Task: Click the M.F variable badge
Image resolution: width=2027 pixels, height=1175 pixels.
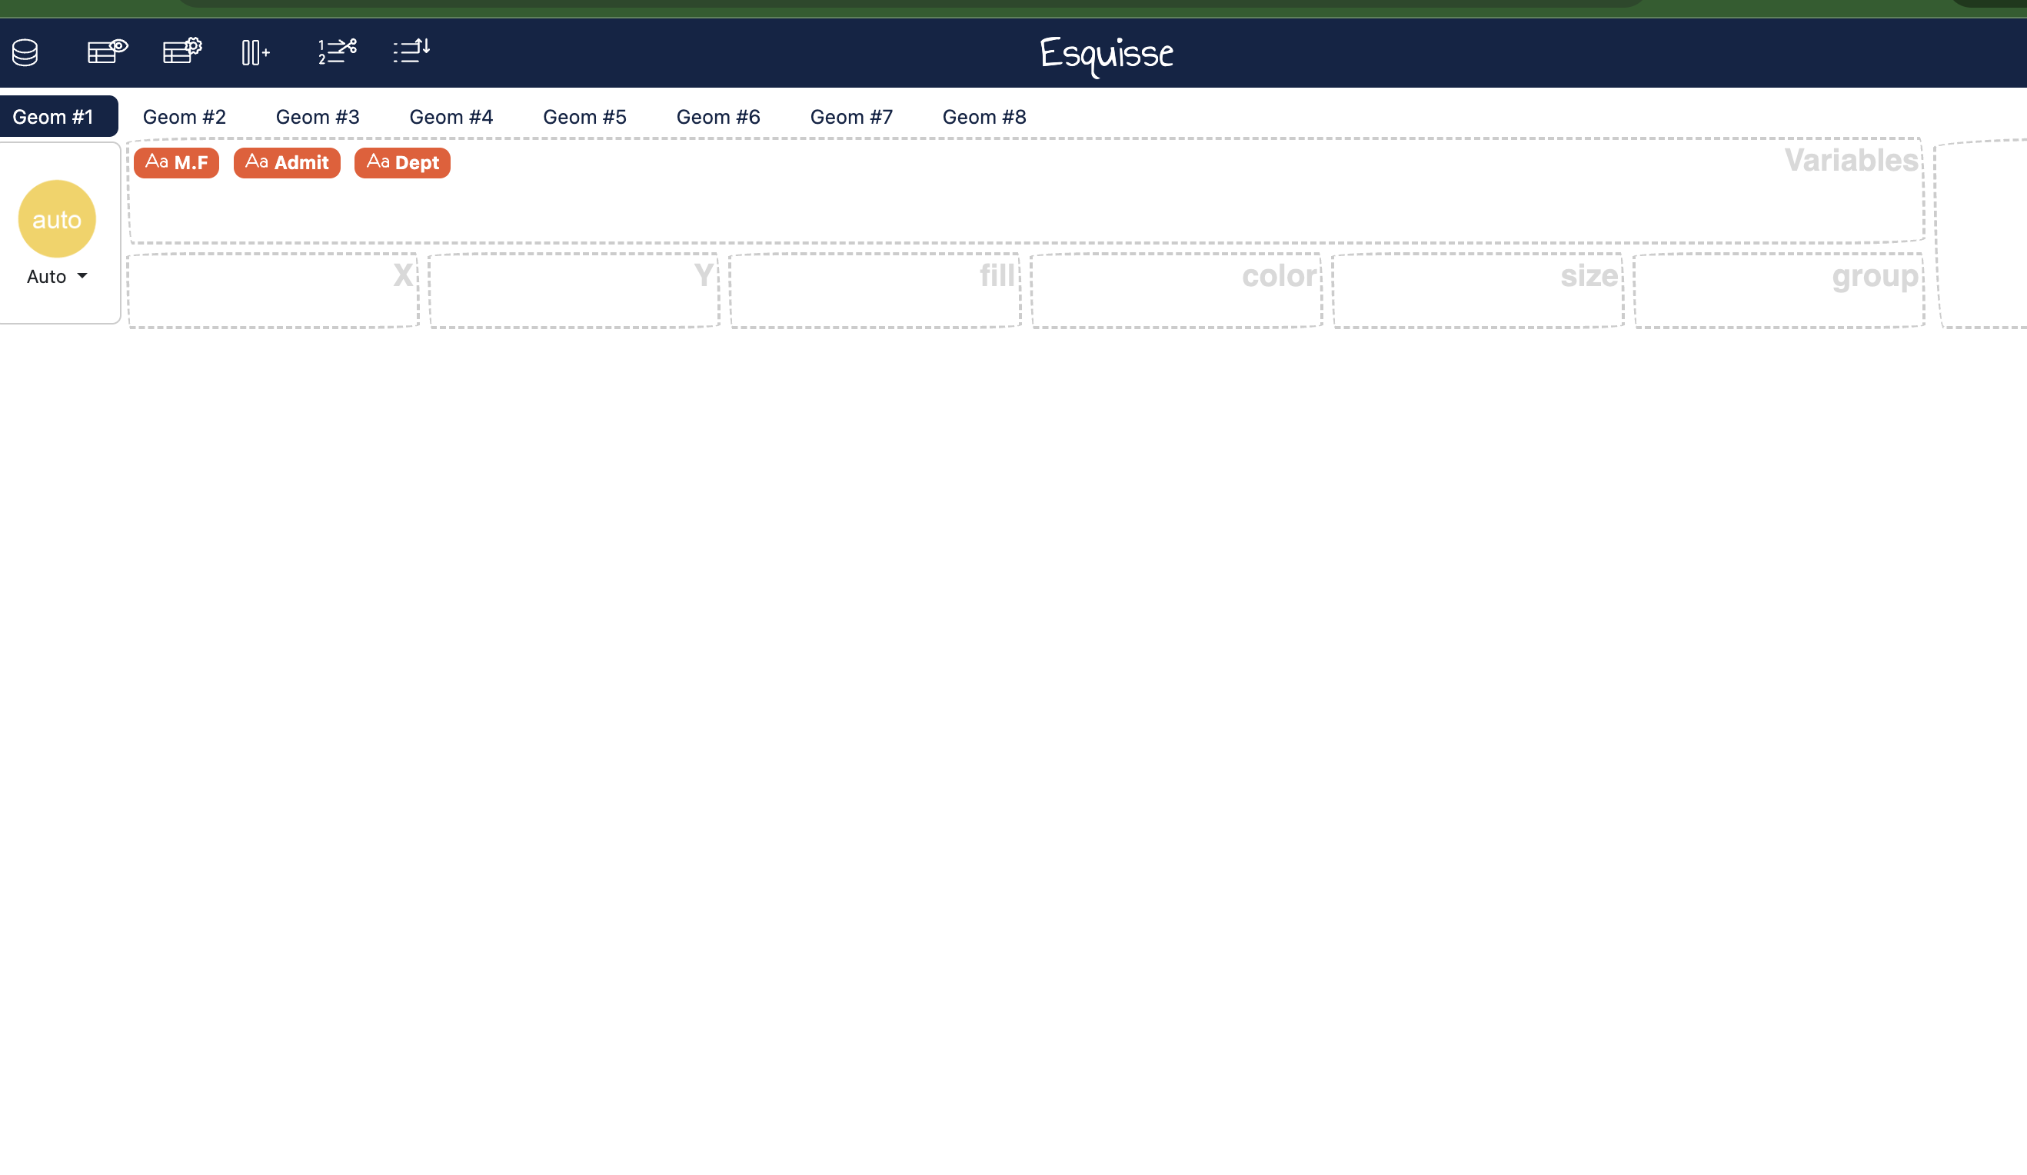Action: (x=176, y=163)
